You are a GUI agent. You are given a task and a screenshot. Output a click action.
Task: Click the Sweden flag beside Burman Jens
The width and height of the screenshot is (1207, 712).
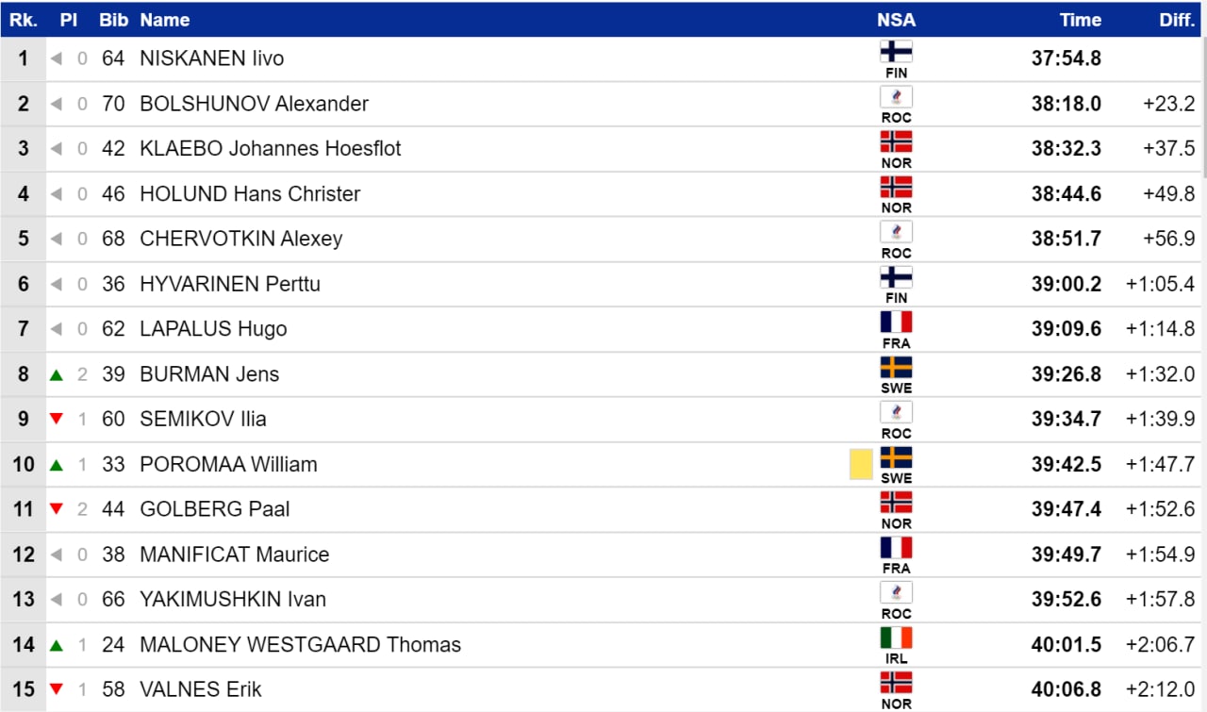click(896, 368)
